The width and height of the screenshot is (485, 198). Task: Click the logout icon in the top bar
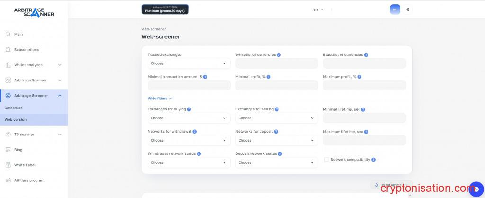[x=408, y=9]
